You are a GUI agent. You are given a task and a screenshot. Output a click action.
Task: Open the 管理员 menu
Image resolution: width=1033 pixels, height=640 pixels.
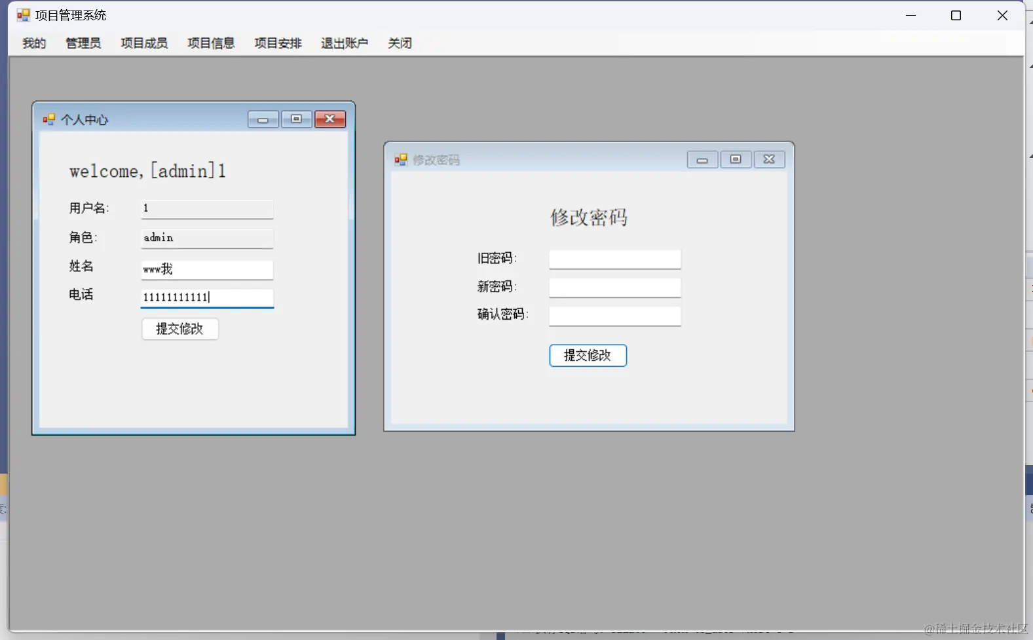[83, 43]
